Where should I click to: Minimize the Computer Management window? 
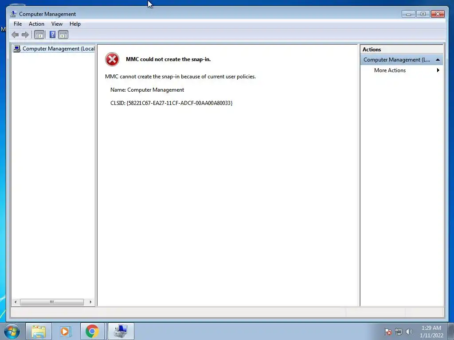[x=408, y=14]
